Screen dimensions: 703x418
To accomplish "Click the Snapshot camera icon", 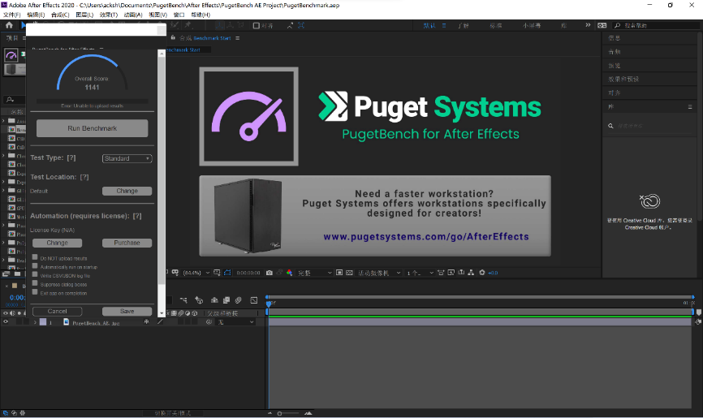I will coord(270,273).
